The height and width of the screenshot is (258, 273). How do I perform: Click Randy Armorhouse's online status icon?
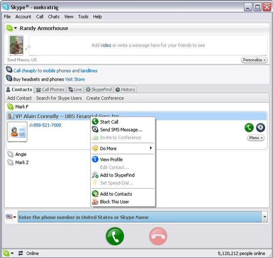click(9, 28)
